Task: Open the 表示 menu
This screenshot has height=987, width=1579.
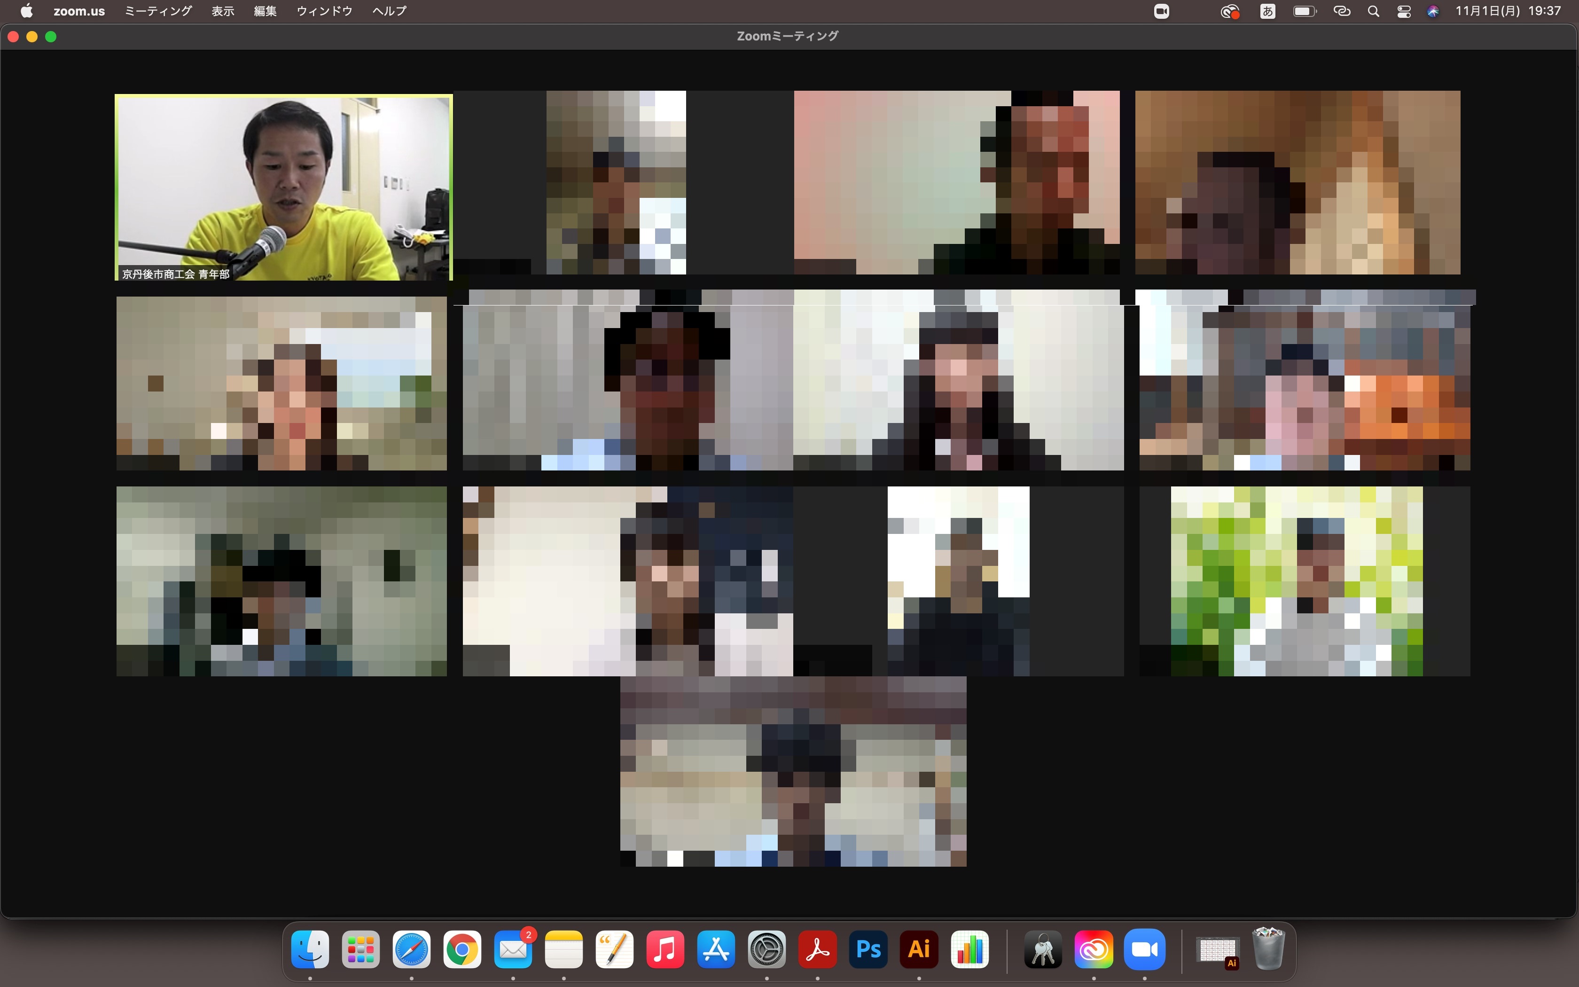Action: 223,11
